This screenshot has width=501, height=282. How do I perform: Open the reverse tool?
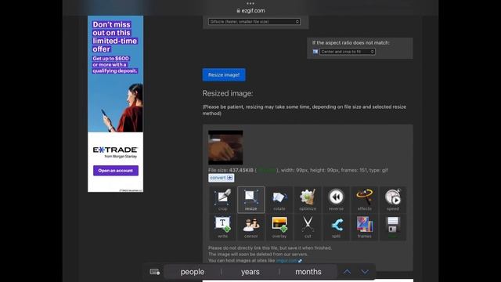[x=336, y=200]
